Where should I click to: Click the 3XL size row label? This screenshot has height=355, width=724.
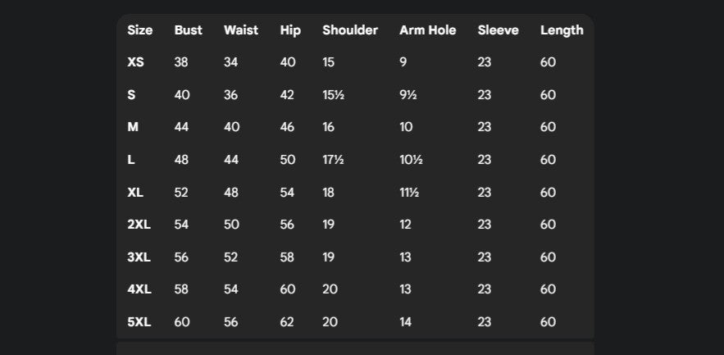point(139,257)
